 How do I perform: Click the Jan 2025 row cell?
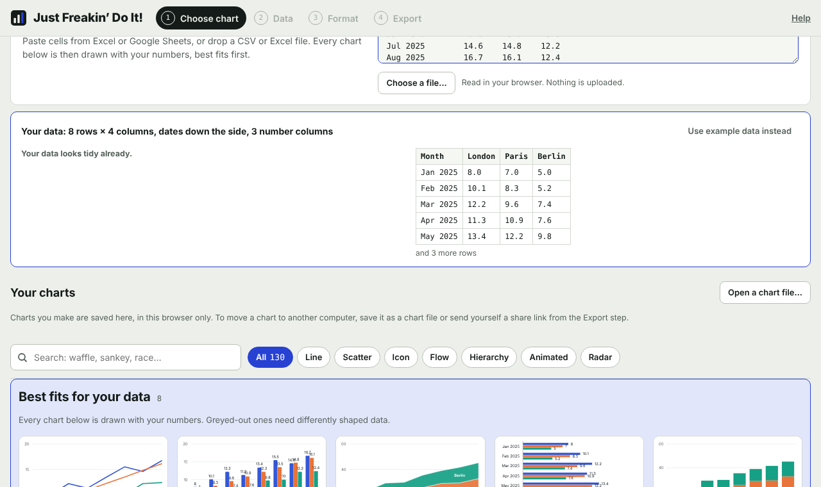tap(439, 172)
